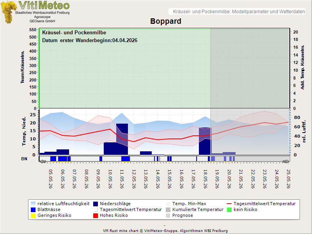312x234 pixels.
Task: Click the small precipitation bar on 13.05.26
Action: point(146,153)
